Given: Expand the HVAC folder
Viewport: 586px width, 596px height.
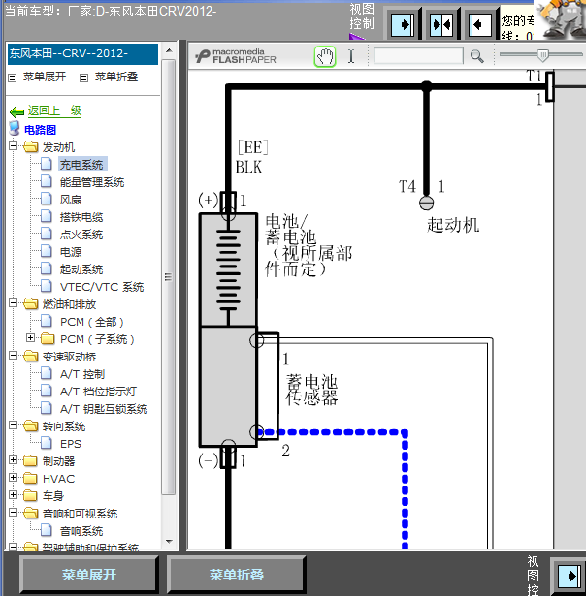Looking at the screenshot, I should 13,477.
